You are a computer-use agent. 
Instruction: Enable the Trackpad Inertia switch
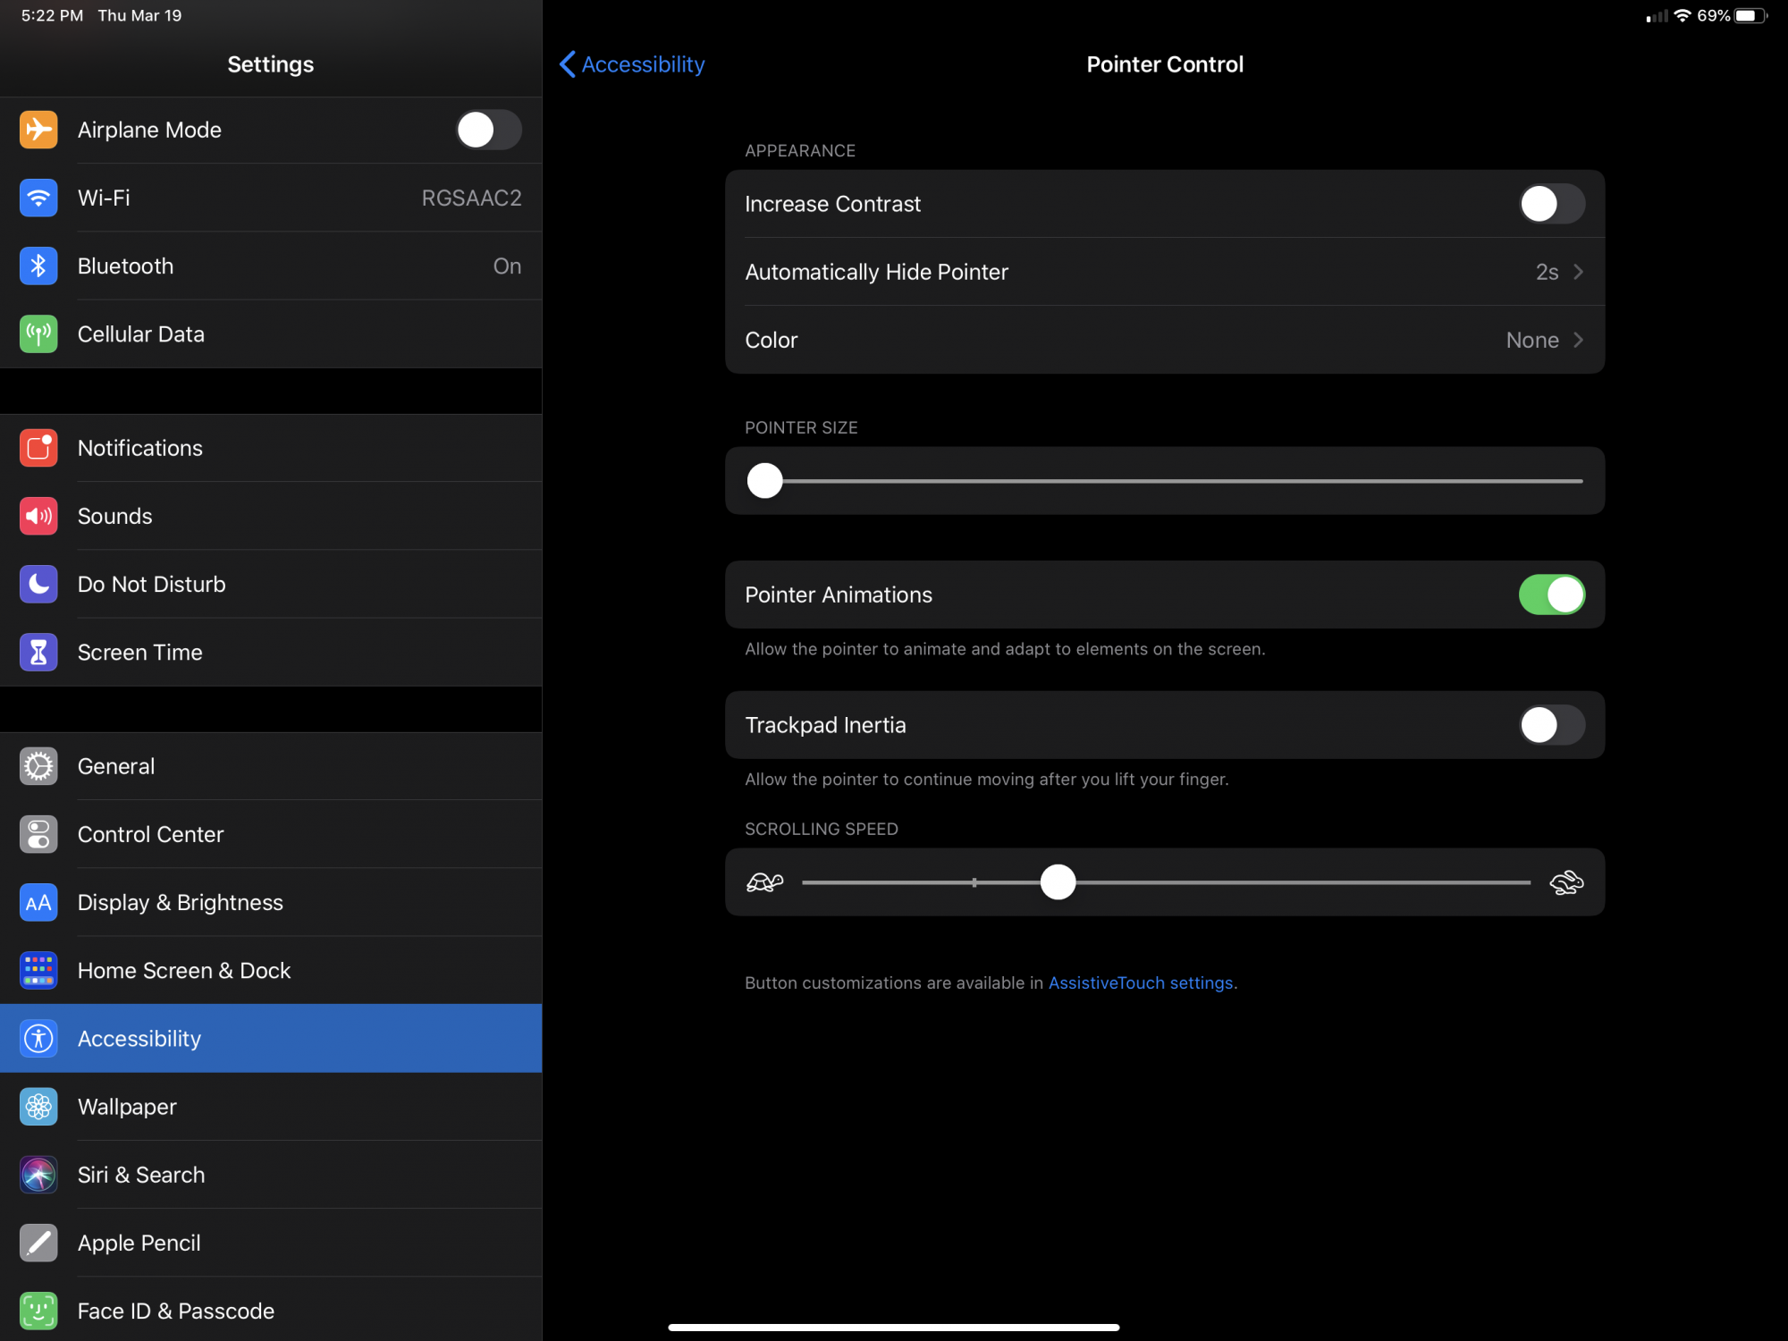pos(1552,725)
